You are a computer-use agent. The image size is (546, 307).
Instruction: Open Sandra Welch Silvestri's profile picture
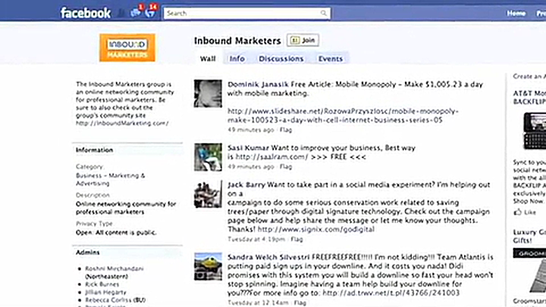point(208,267)
